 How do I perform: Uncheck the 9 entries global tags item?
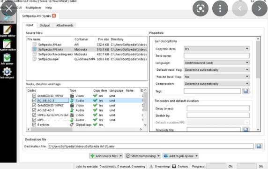pyautogui.click(x=34, y=124)
